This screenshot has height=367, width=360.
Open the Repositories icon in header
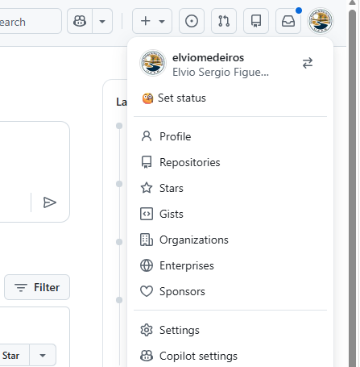[x=256, y=21]
